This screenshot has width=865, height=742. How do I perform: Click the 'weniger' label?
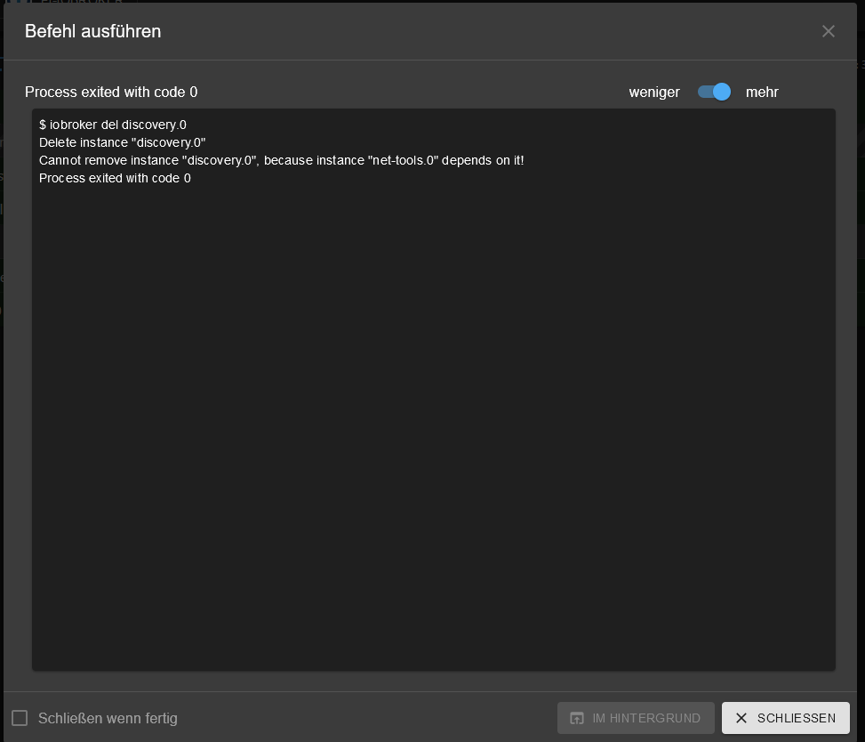[654, 93]
